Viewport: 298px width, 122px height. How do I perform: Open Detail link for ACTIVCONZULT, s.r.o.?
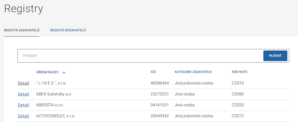click(x=23, y=116)
